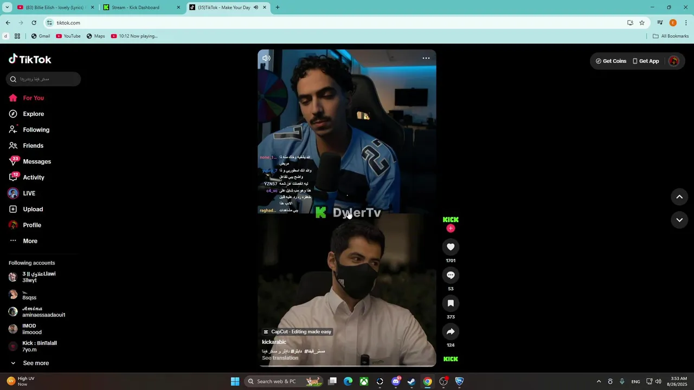694x390 pixels.
Task: Click the Get App button
Action: 646,61
